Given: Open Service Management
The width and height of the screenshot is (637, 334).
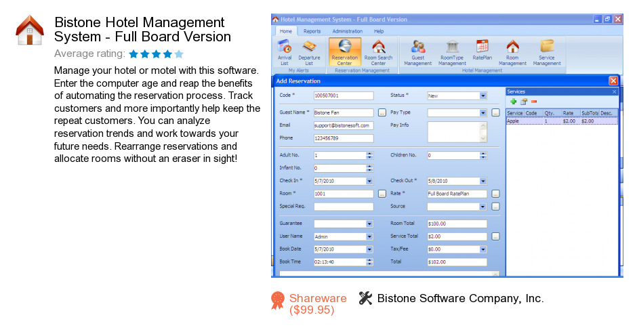Looking at the screenshot, I should coord(547,53).
